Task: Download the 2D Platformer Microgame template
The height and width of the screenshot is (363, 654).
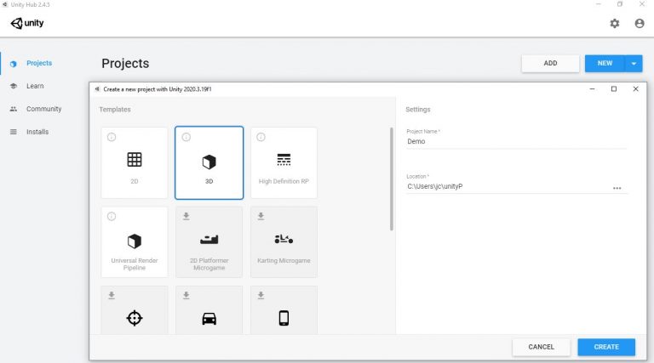Action: [186, 216]
